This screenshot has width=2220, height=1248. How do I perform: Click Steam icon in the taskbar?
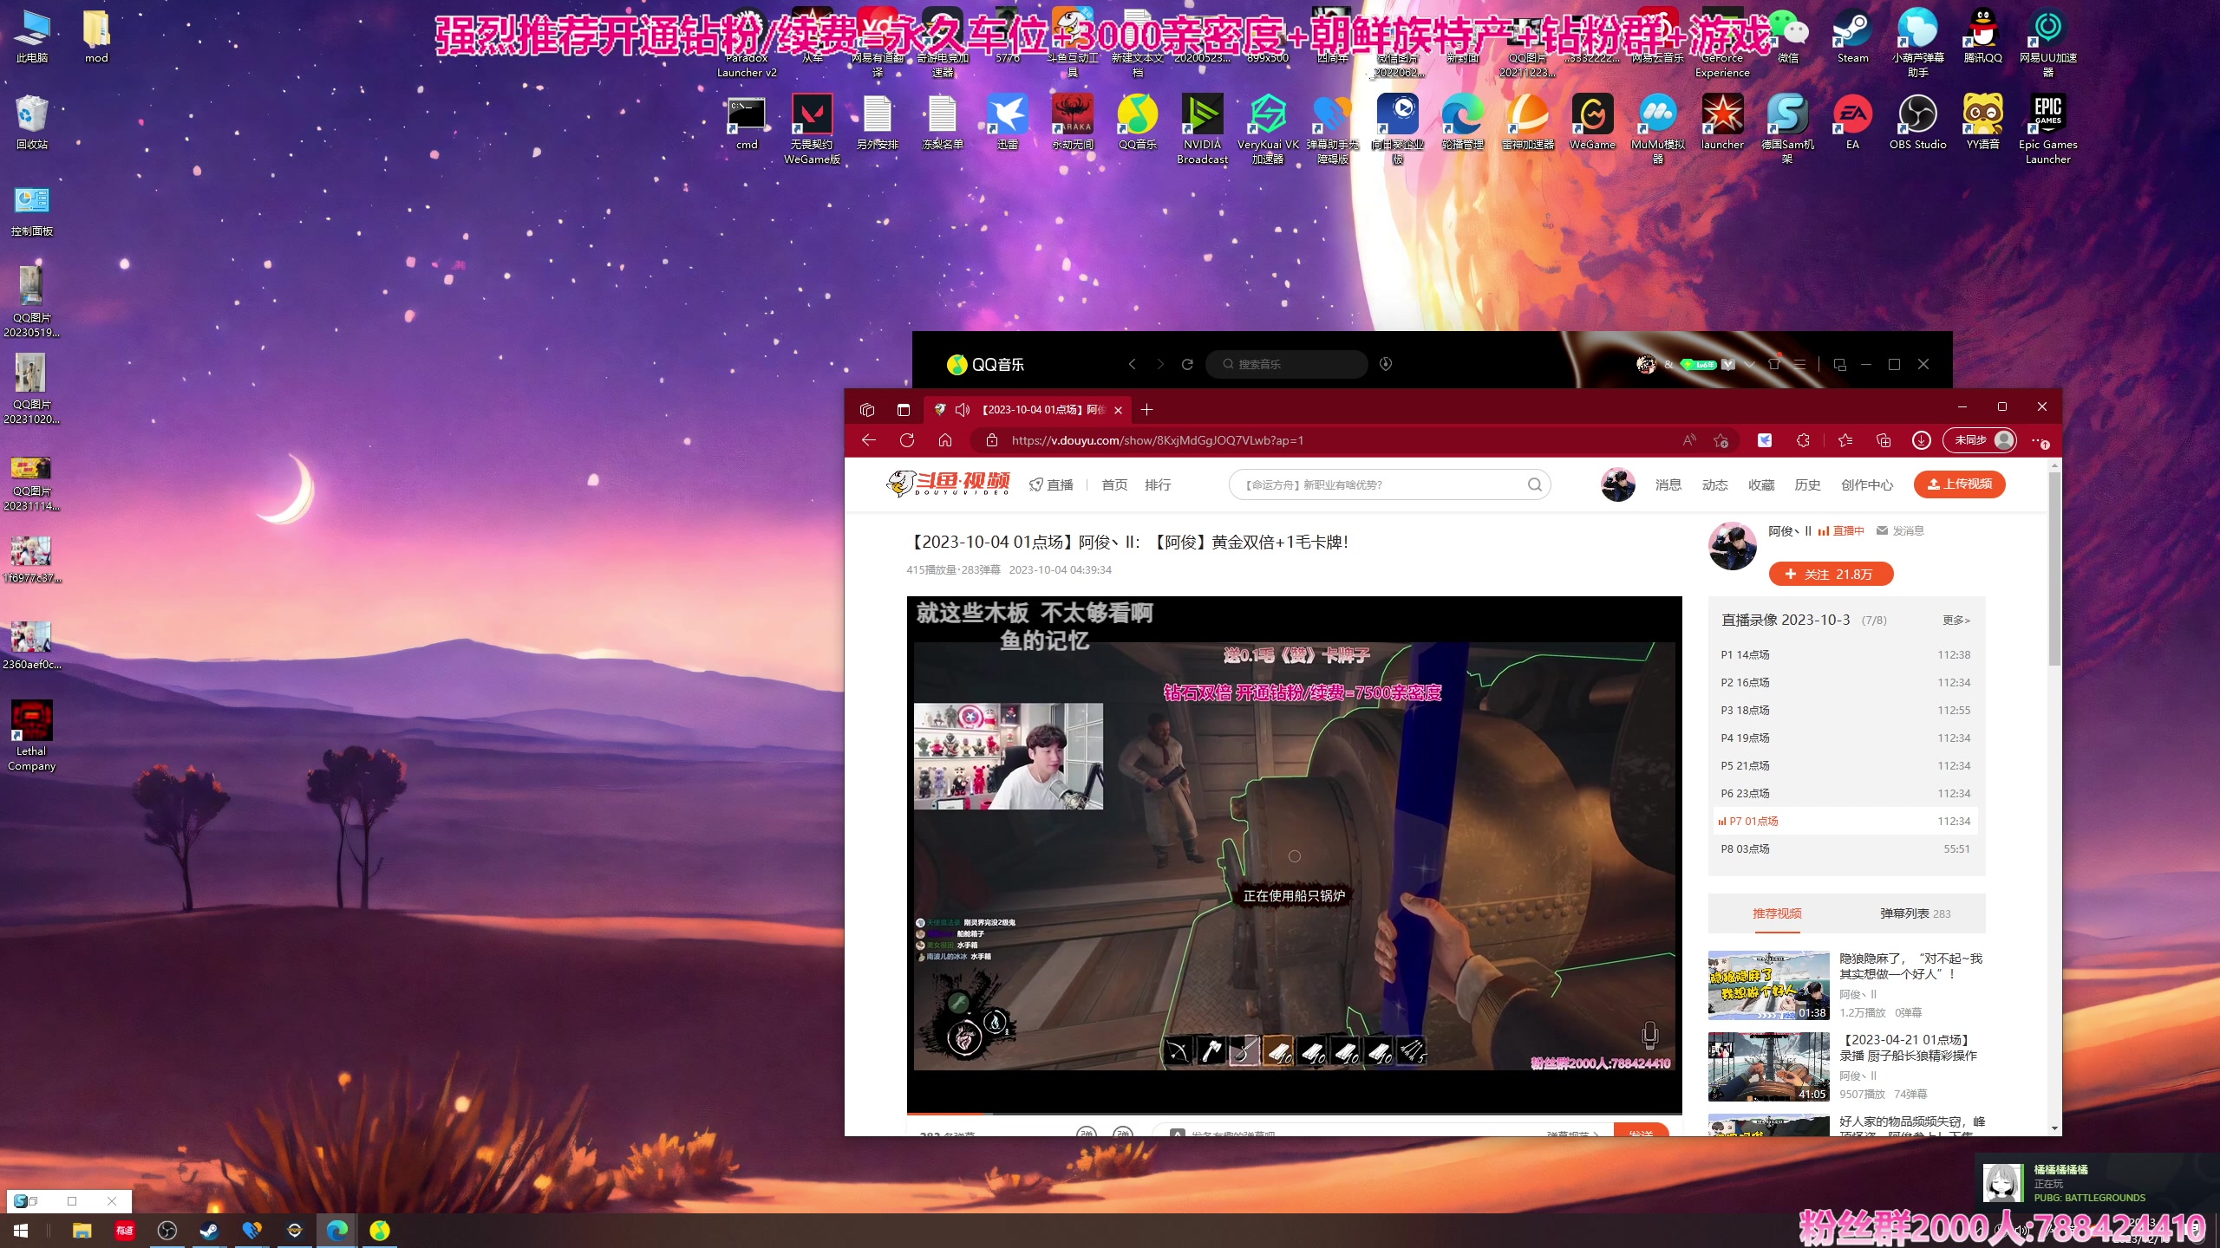pyautogui.click(x=209, y=1230)
